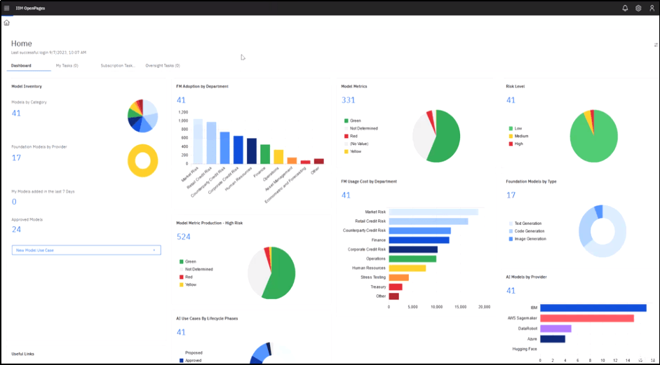
Task: Click the AI Use Cases By Lifecycle Phases title
Action: [207, 318]
